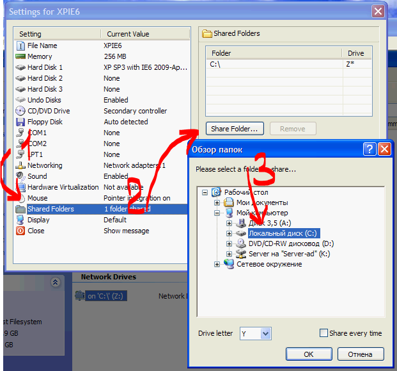
Task: Click the Floppy Disk icon
Action: pos(20,122)
